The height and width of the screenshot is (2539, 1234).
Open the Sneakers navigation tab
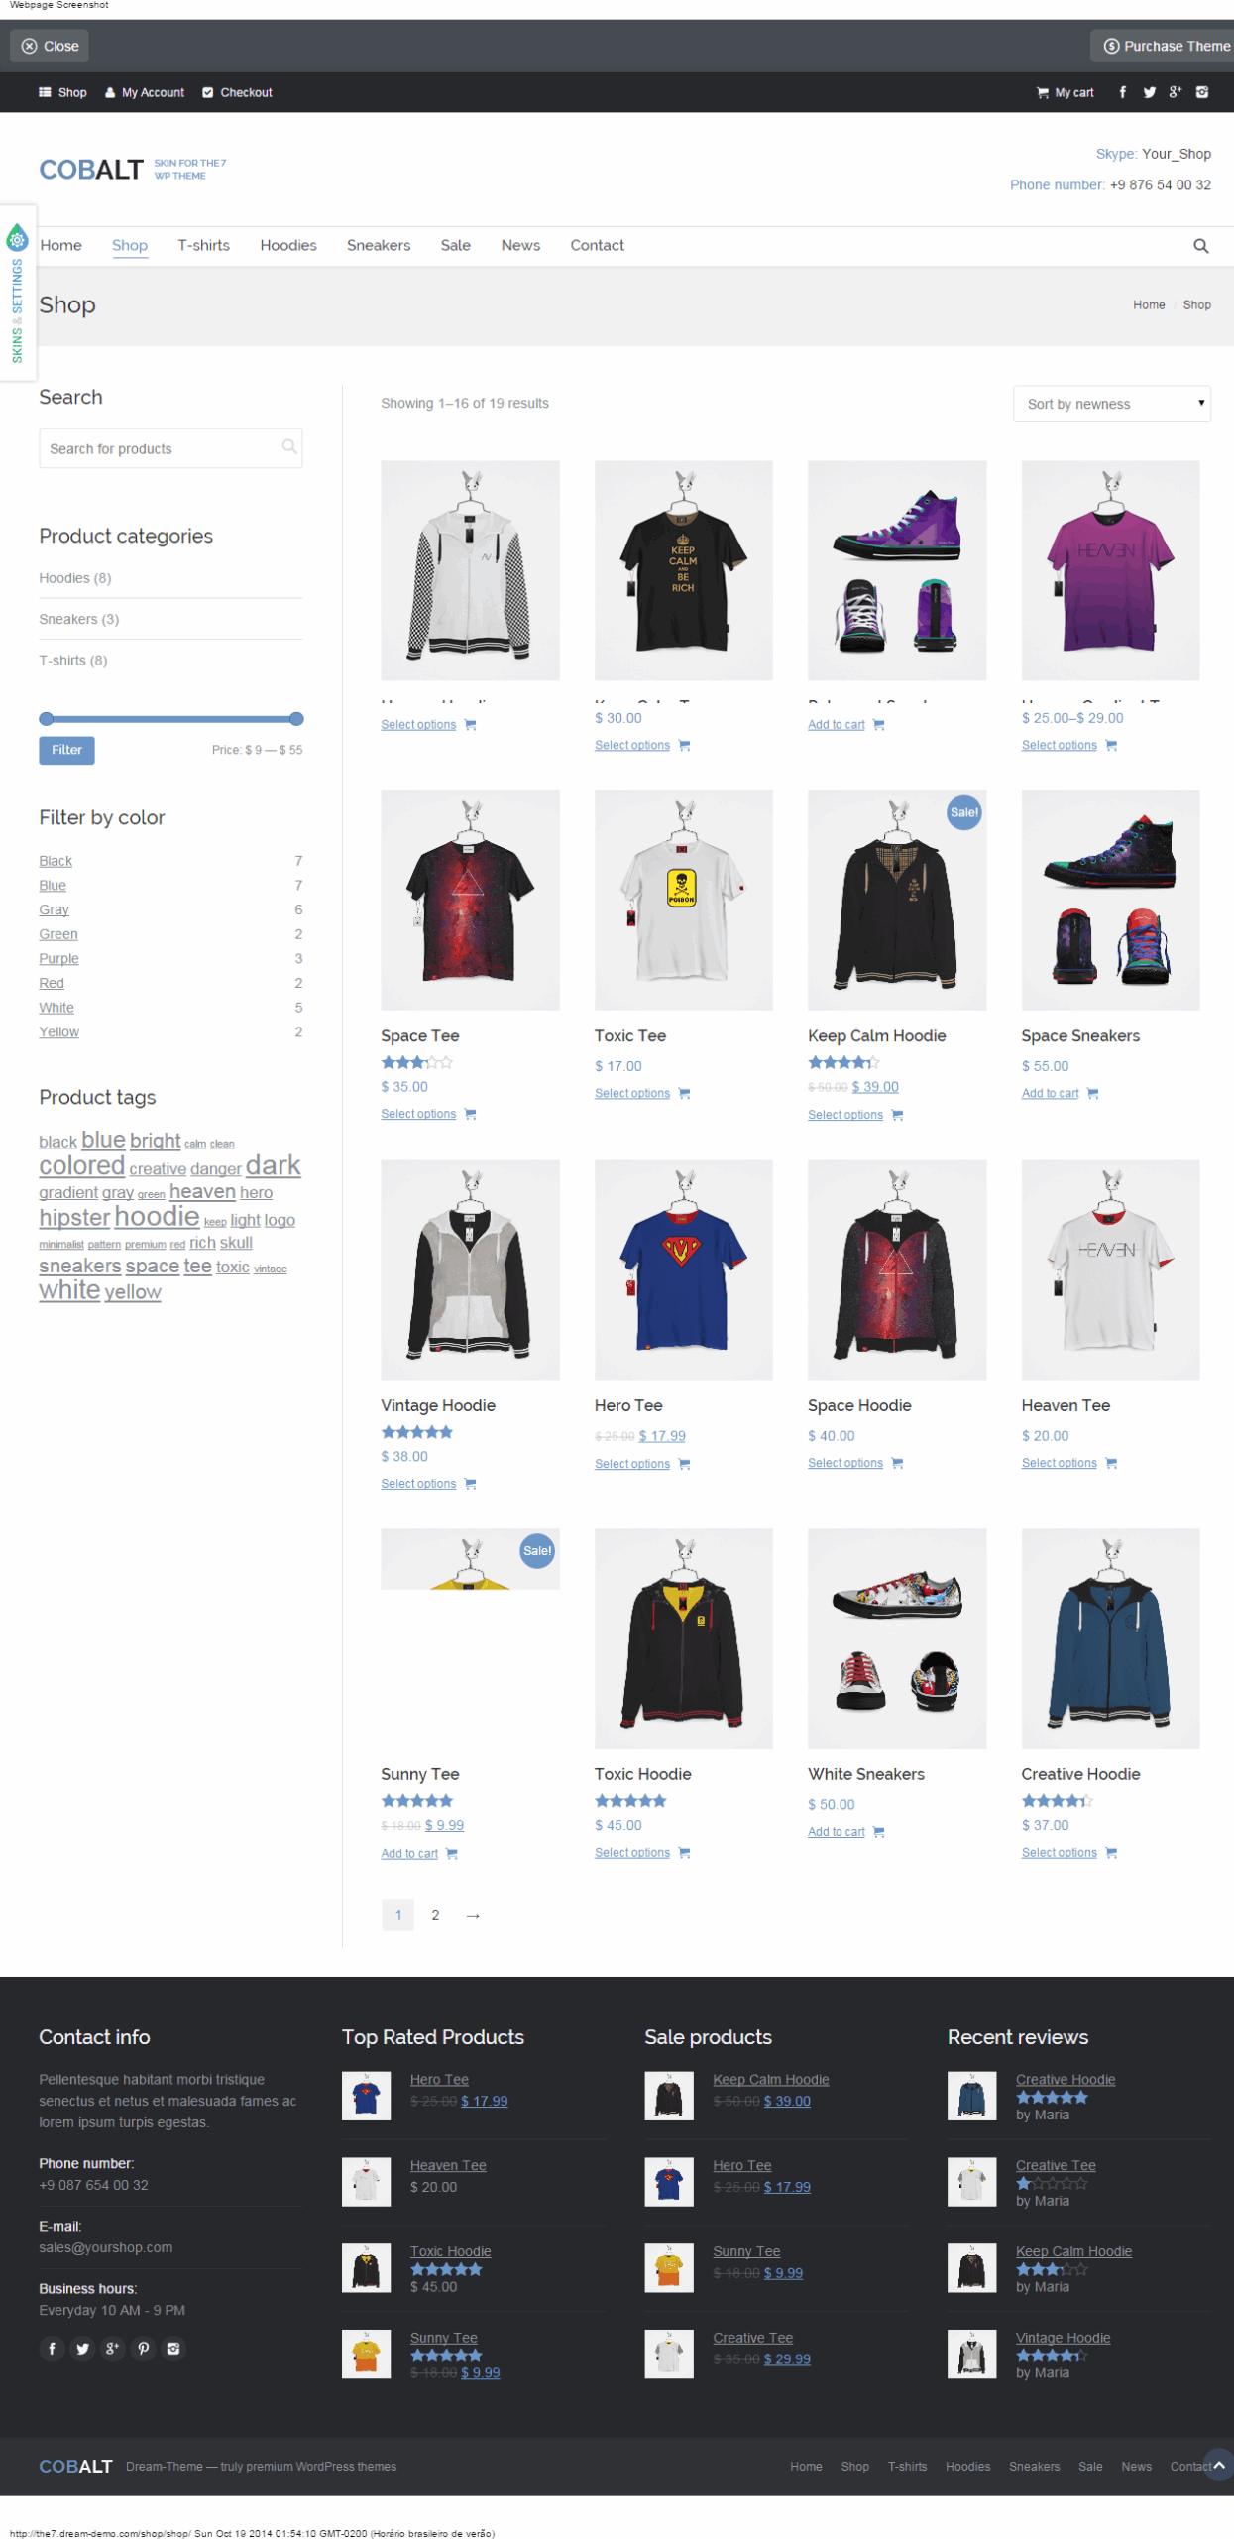(378, 245)
